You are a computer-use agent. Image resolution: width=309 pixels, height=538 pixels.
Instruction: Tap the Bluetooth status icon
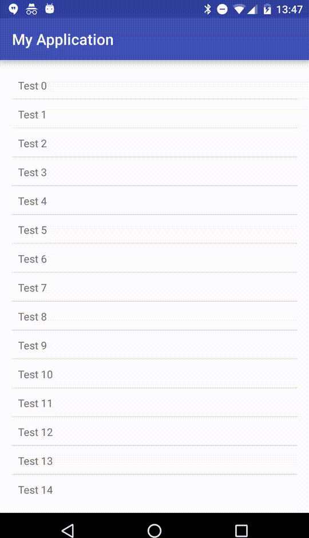coord(208,9)
